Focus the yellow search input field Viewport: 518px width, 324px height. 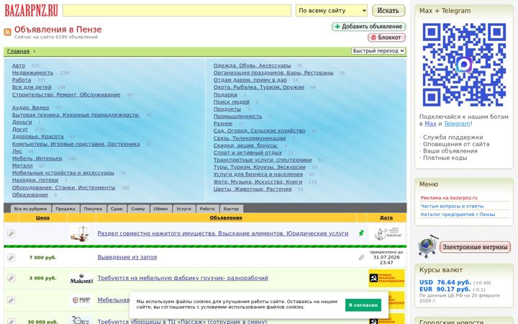click(177, 11)
